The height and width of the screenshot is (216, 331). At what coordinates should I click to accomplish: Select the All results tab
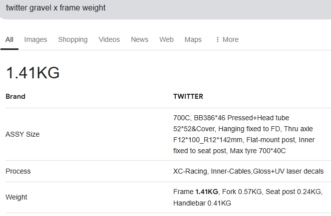(x=9, y=39)
